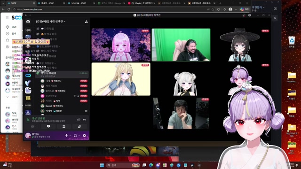Turn on camera in Discord voice panel

coord(33,127)
